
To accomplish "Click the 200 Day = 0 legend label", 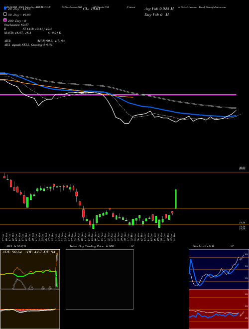I will tap(17, 20).
